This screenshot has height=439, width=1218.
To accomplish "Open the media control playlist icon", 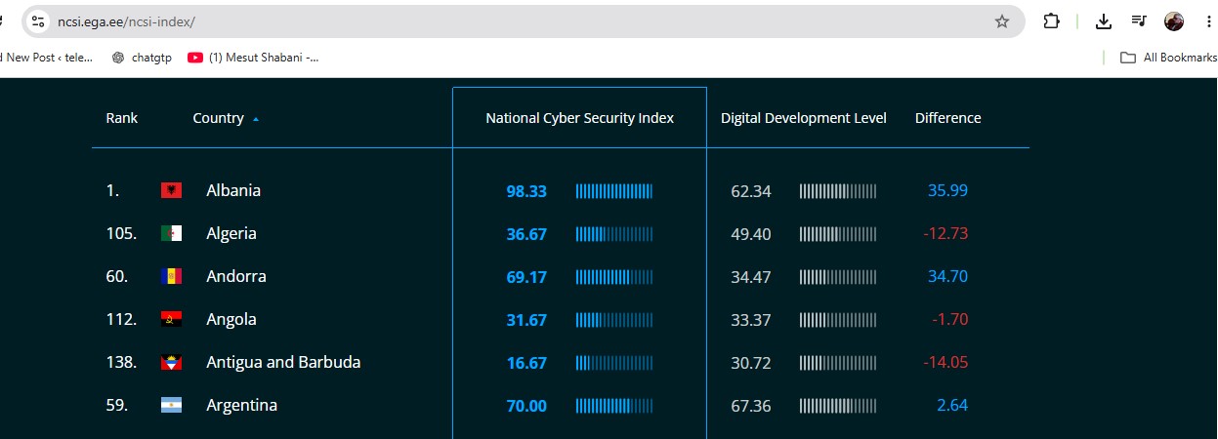I will tap(1139, 21).
